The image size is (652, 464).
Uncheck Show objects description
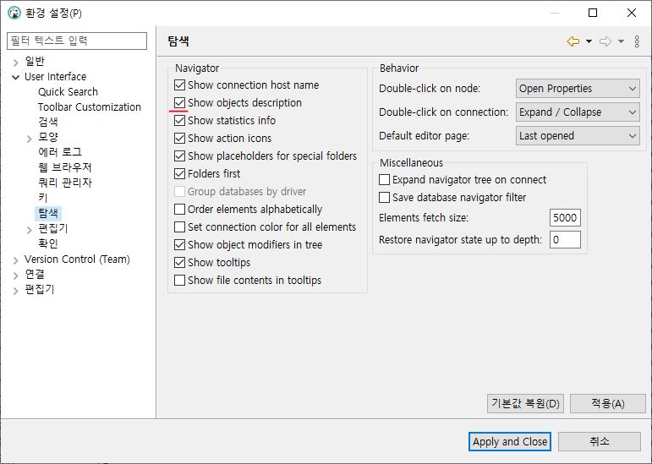[179, 102]
